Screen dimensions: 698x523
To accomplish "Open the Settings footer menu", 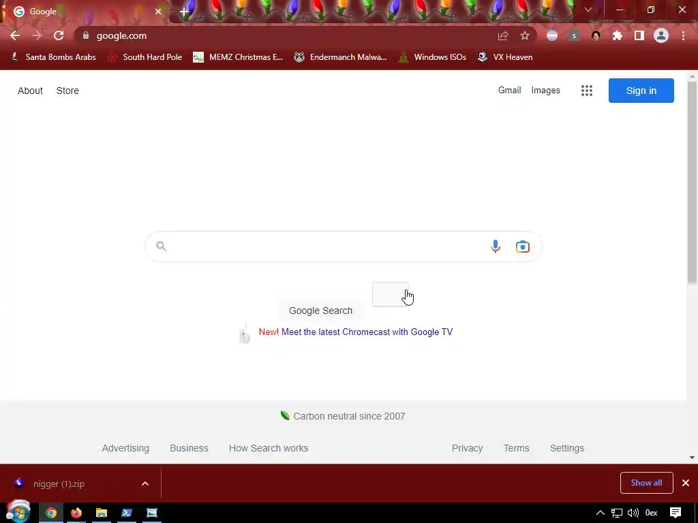I will tap(566, 448).
